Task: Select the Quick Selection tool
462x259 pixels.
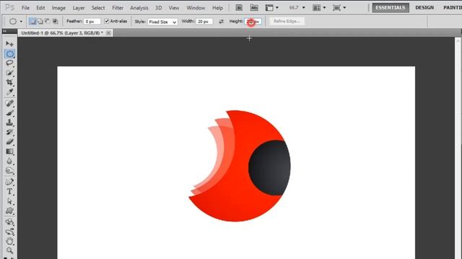Action: (x=9, y=73)
